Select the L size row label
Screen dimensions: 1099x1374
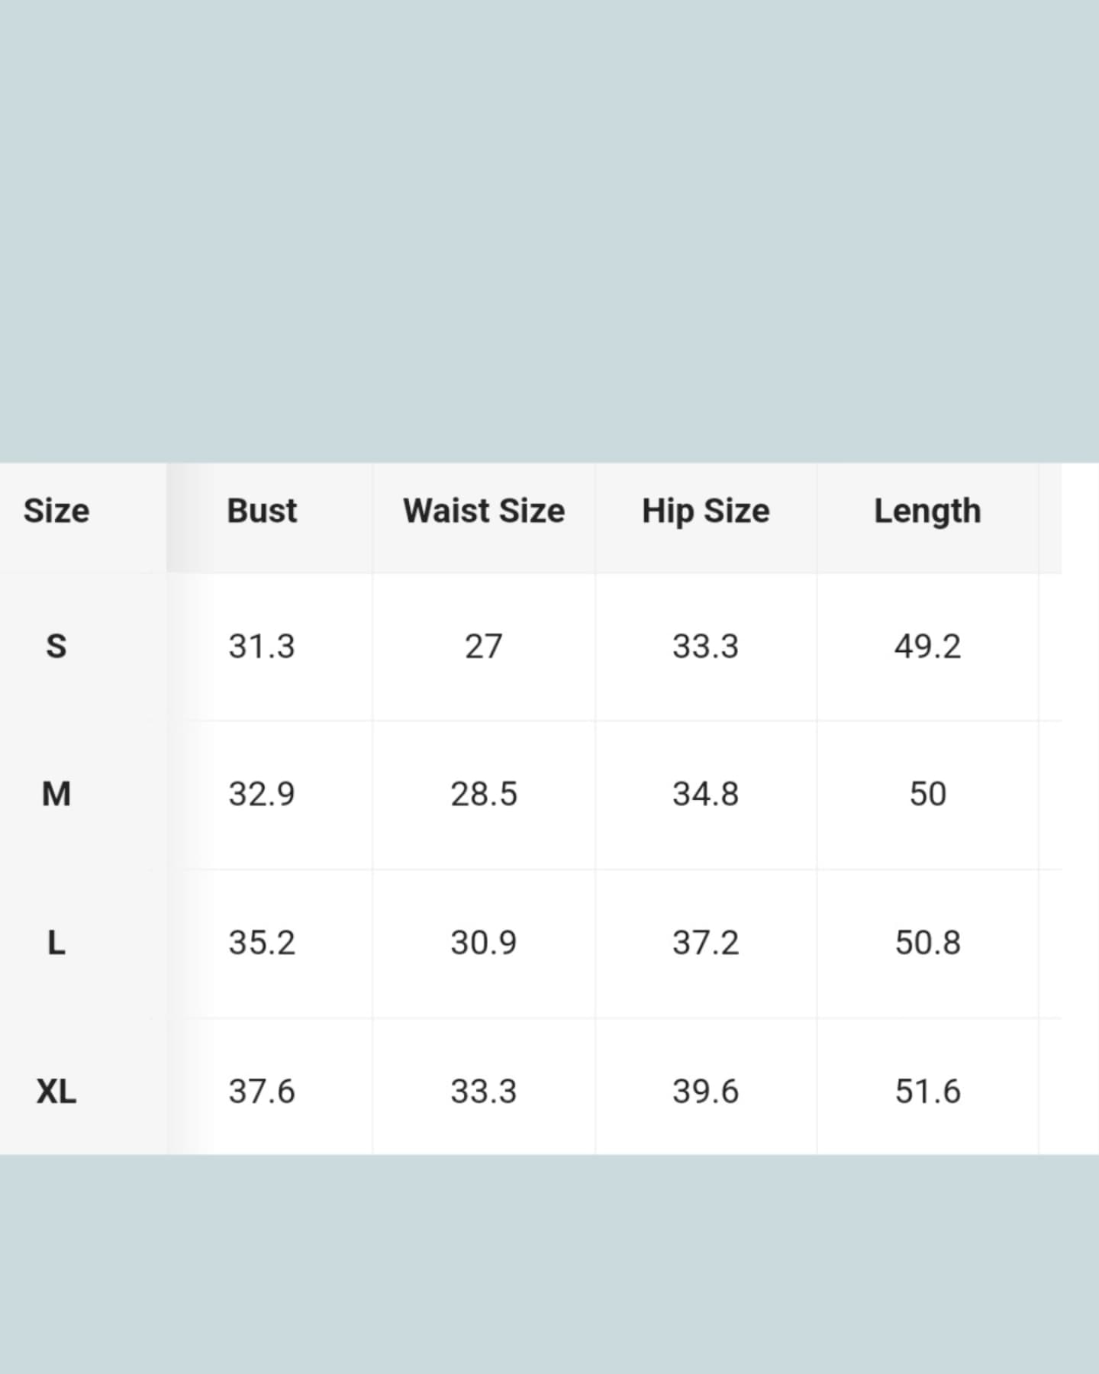pos(56,943)
